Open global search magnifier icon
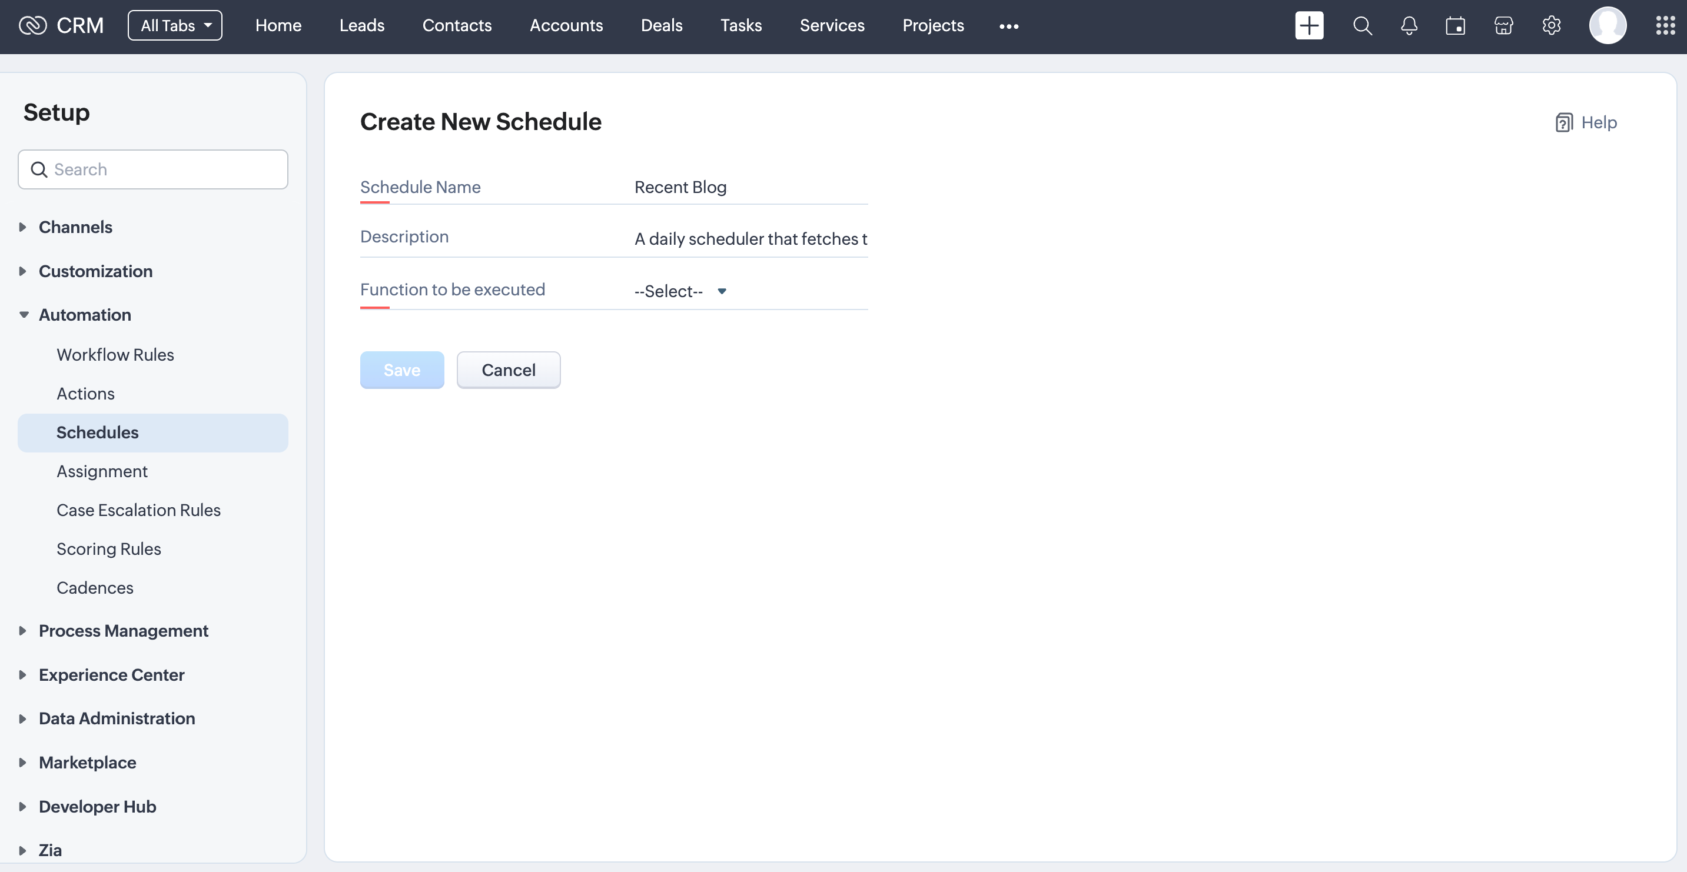 coord(1362,25)
